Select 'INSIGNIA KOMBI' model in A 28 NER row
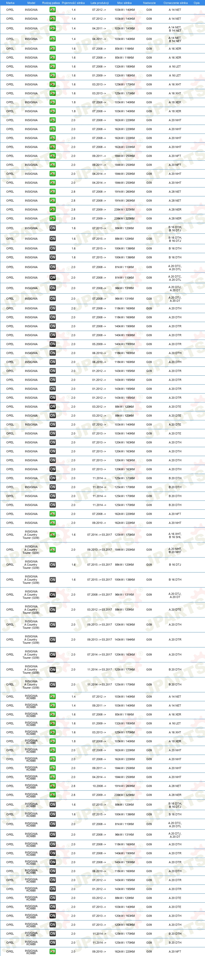The image size is (205, 956). click(31, 795)
